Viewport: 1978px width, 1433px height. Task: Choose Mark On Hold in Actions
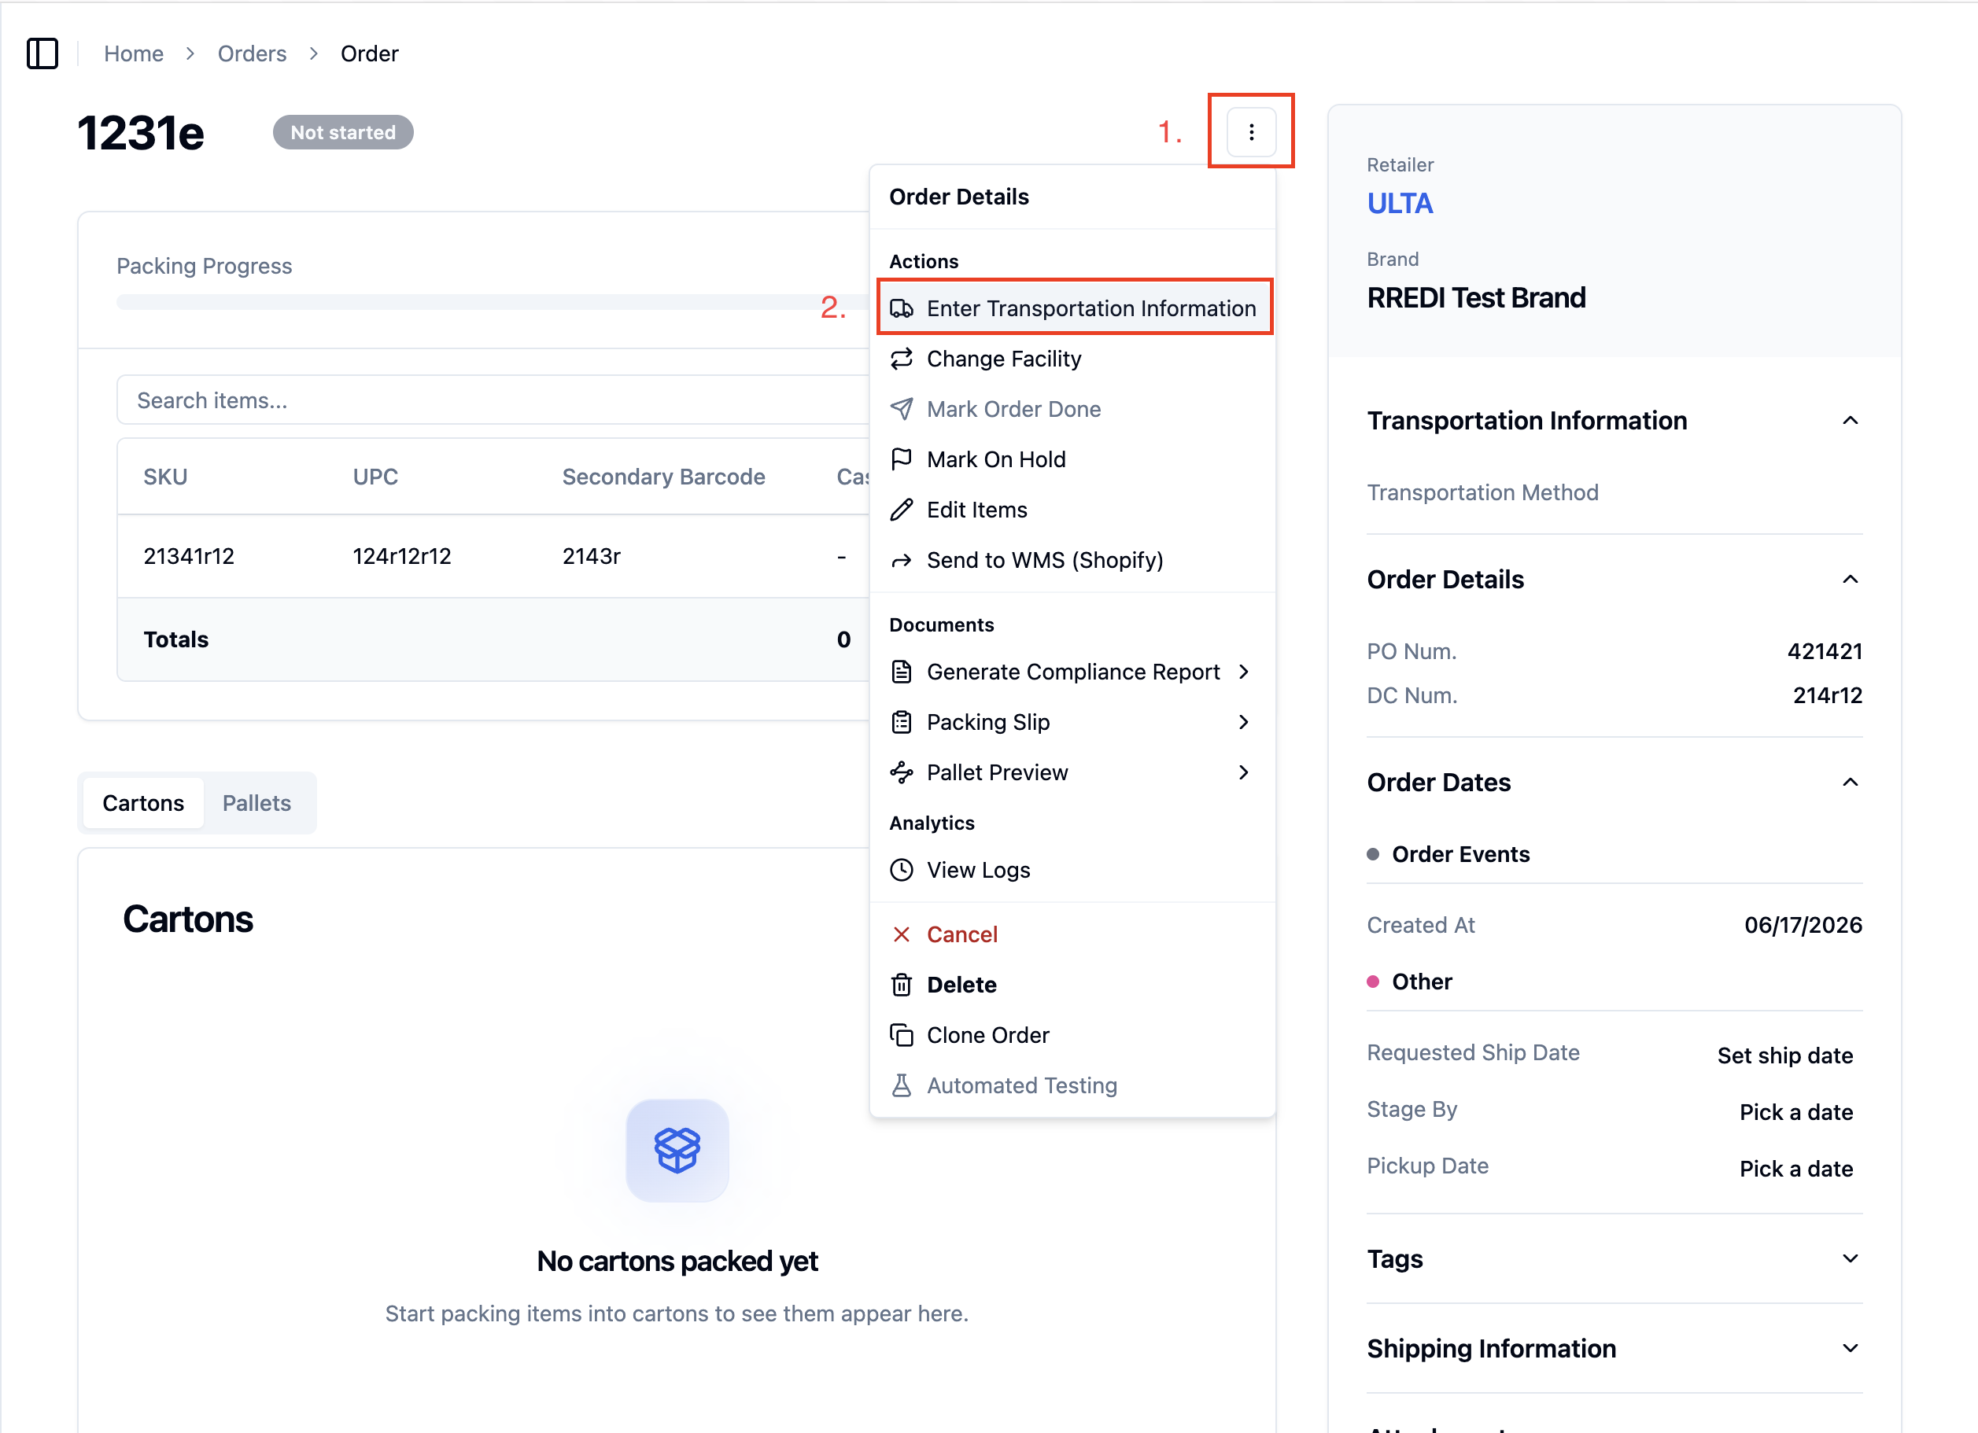point(1072,459)
